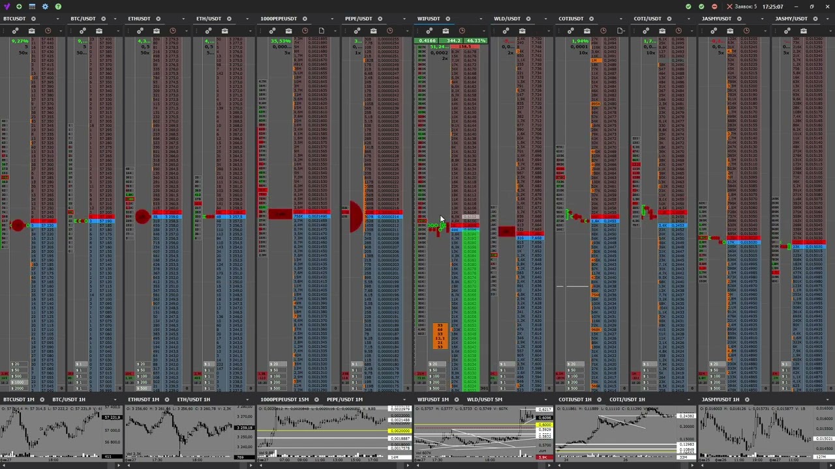Click the large red cluster circle in ETHUSDT panel
835x469 pixels.
[x=142, y=217]
